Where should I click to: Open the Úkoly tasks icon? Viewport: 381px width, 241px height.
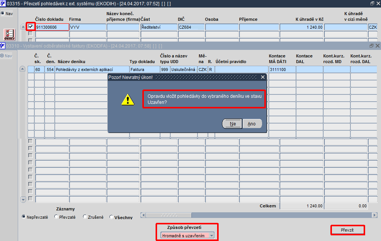click(10, 34)
